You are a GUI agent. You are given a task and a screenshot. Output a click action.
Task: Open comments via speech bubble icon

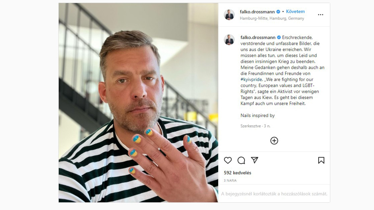coord(241,160)
